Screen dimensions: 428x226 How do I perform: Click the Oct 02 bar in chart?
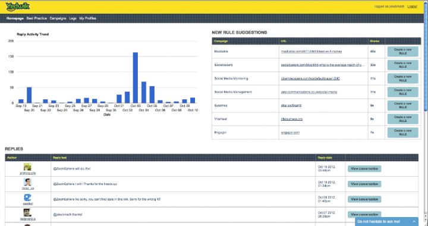click(127, 98)
